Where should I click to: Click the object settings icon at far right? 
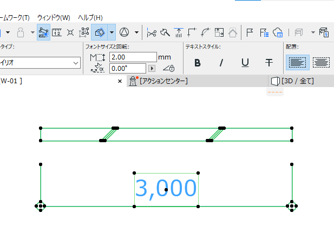(x=324, y=32)
